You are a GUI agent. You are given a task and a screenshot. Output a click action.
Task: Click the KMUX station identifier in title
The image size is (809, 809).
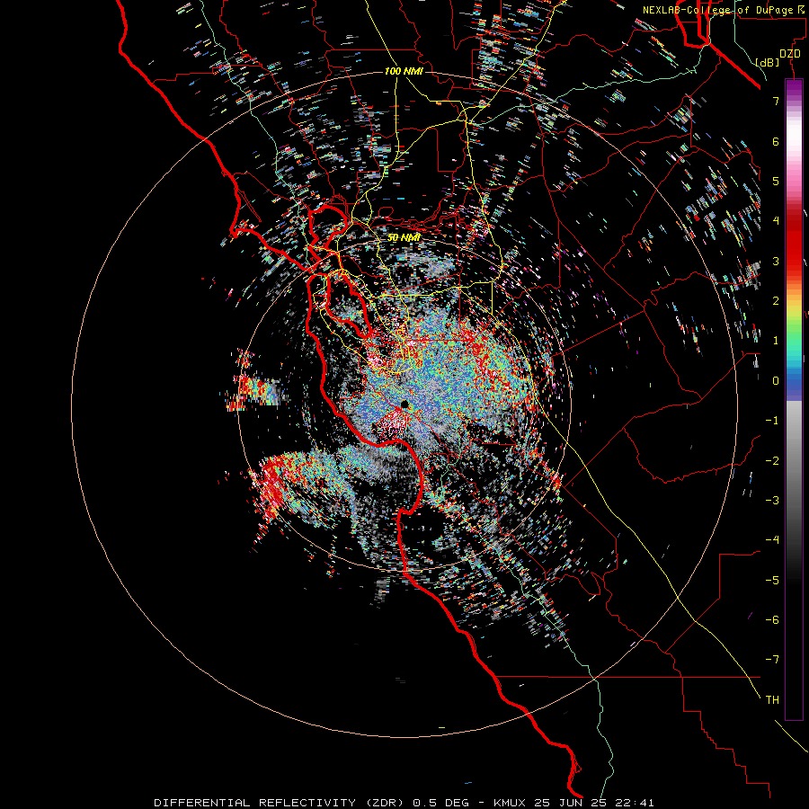click(511, 803)
